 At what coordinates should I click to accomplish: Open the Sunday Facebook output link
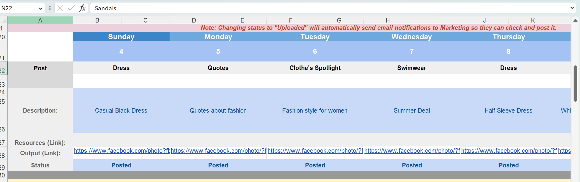tap(121, 151)
